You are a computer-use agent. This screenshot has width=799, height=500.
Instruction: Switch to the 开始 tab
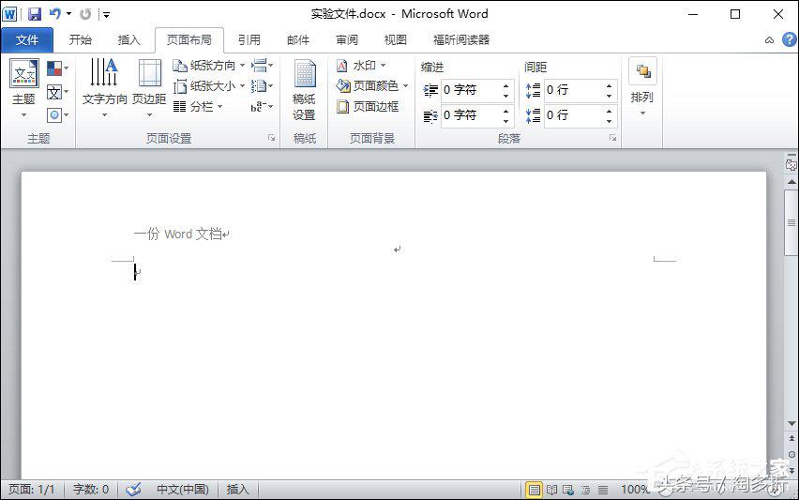(80, 39)
